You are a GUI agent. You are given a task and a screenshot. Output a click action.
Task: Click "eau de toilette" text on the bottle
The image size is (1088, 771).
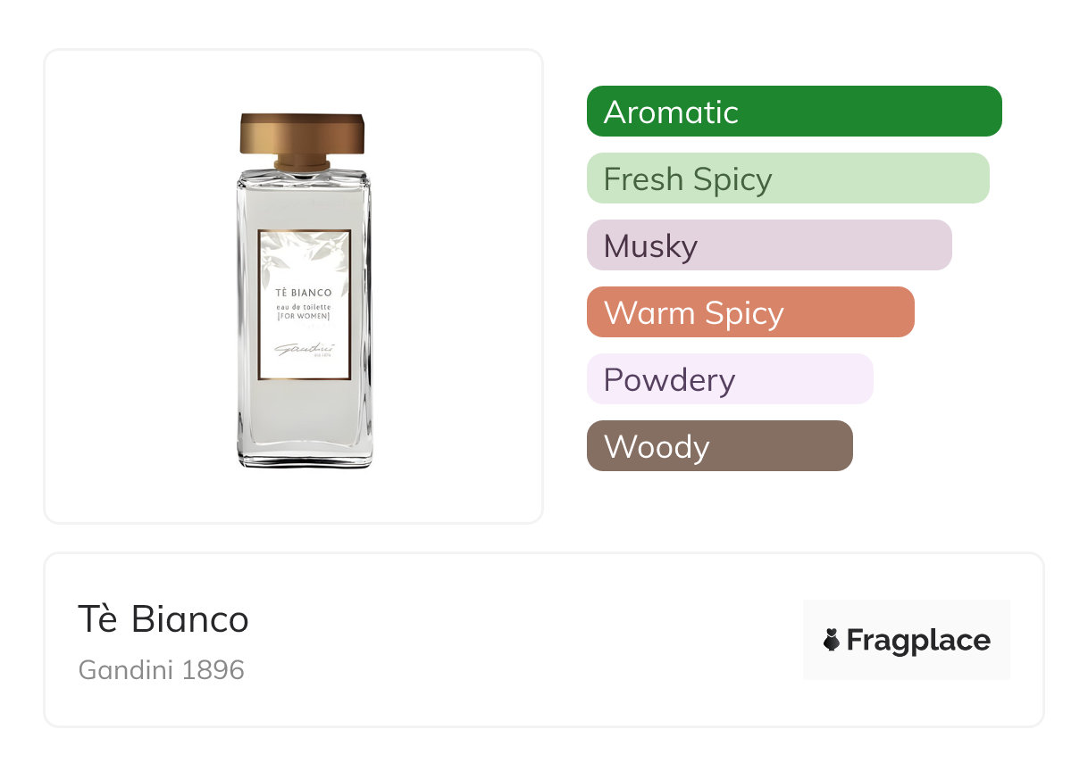tap(304, 307)
